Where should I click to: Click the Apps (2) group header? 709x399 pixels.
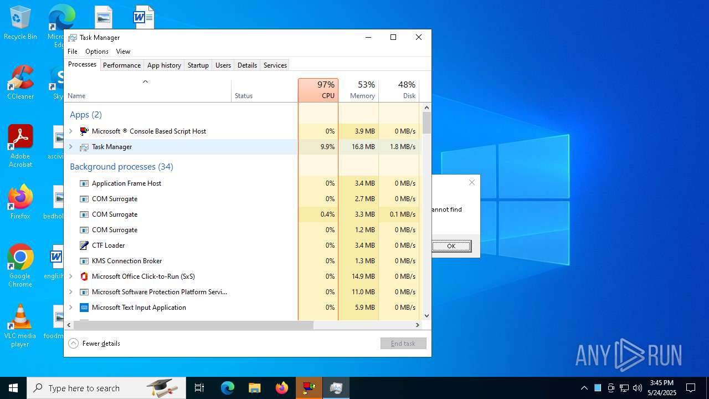(86, 115)
